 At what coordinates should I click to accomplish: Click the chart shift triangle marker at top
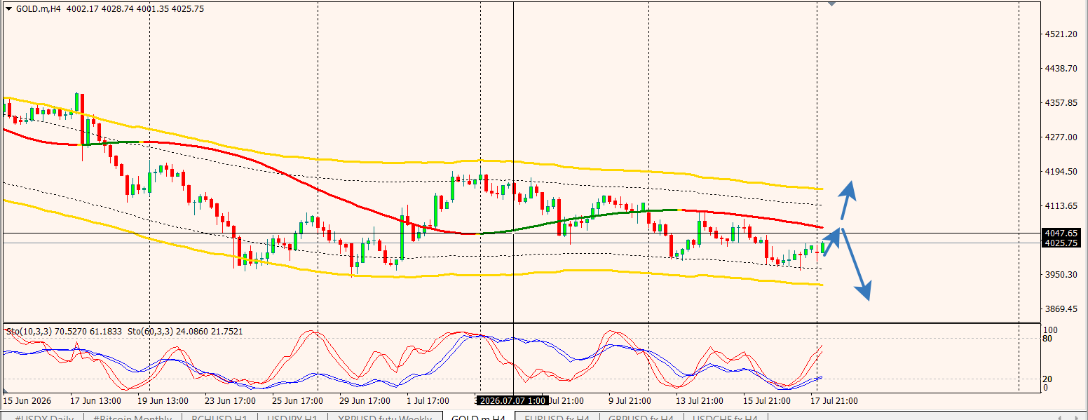point(832,4)
